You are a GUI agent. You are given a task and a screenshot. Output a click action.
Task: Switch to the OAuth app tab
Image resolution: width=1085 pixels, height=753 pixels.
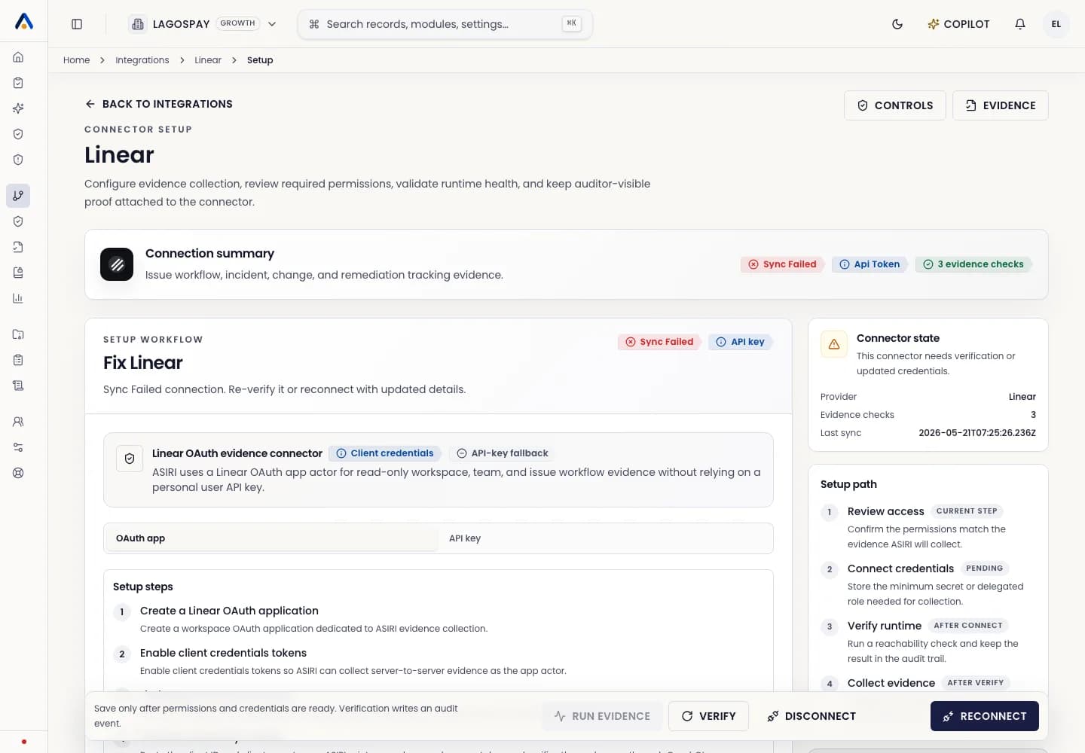pos(271,538)
